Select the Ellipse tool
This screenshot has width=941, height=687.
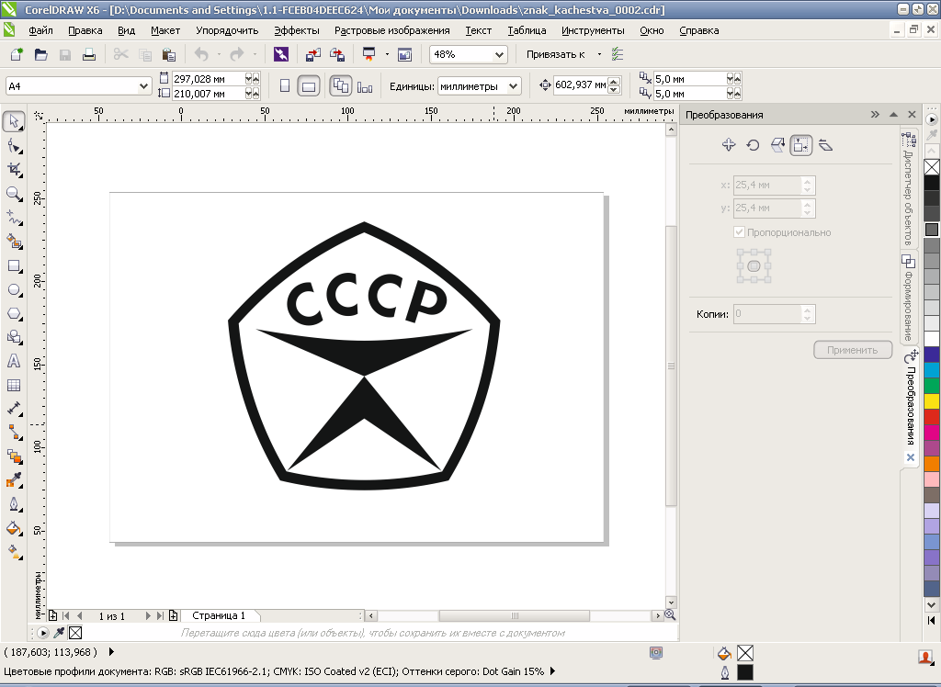click(14, 290)
